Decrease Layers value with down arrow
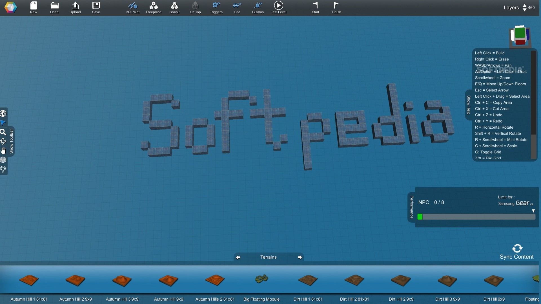Screen dimensions: 541x304 tap(524, 10)
